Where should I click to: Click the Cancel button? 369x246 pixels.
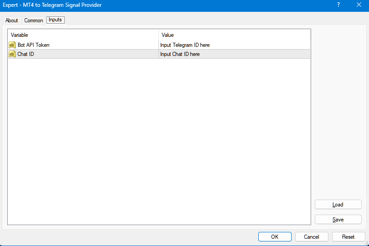point(312,236)
